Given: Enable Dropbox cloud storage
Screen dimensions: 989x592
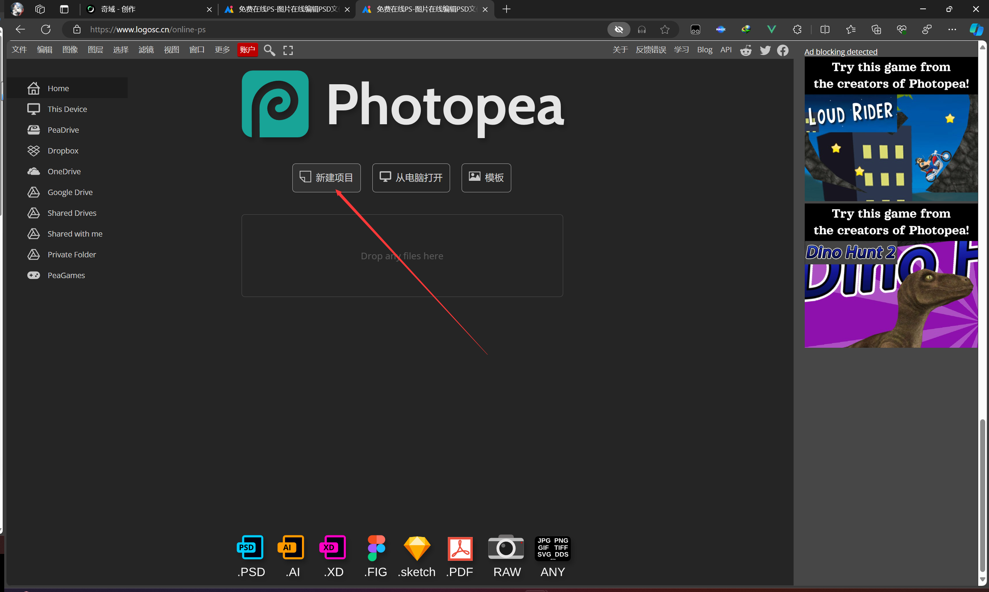Looking at the screenshot, I should click(x=63, y=150).
